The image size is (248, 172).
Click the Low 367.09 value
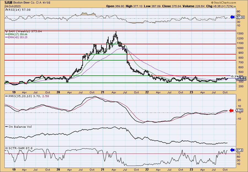tap(152, 6)
